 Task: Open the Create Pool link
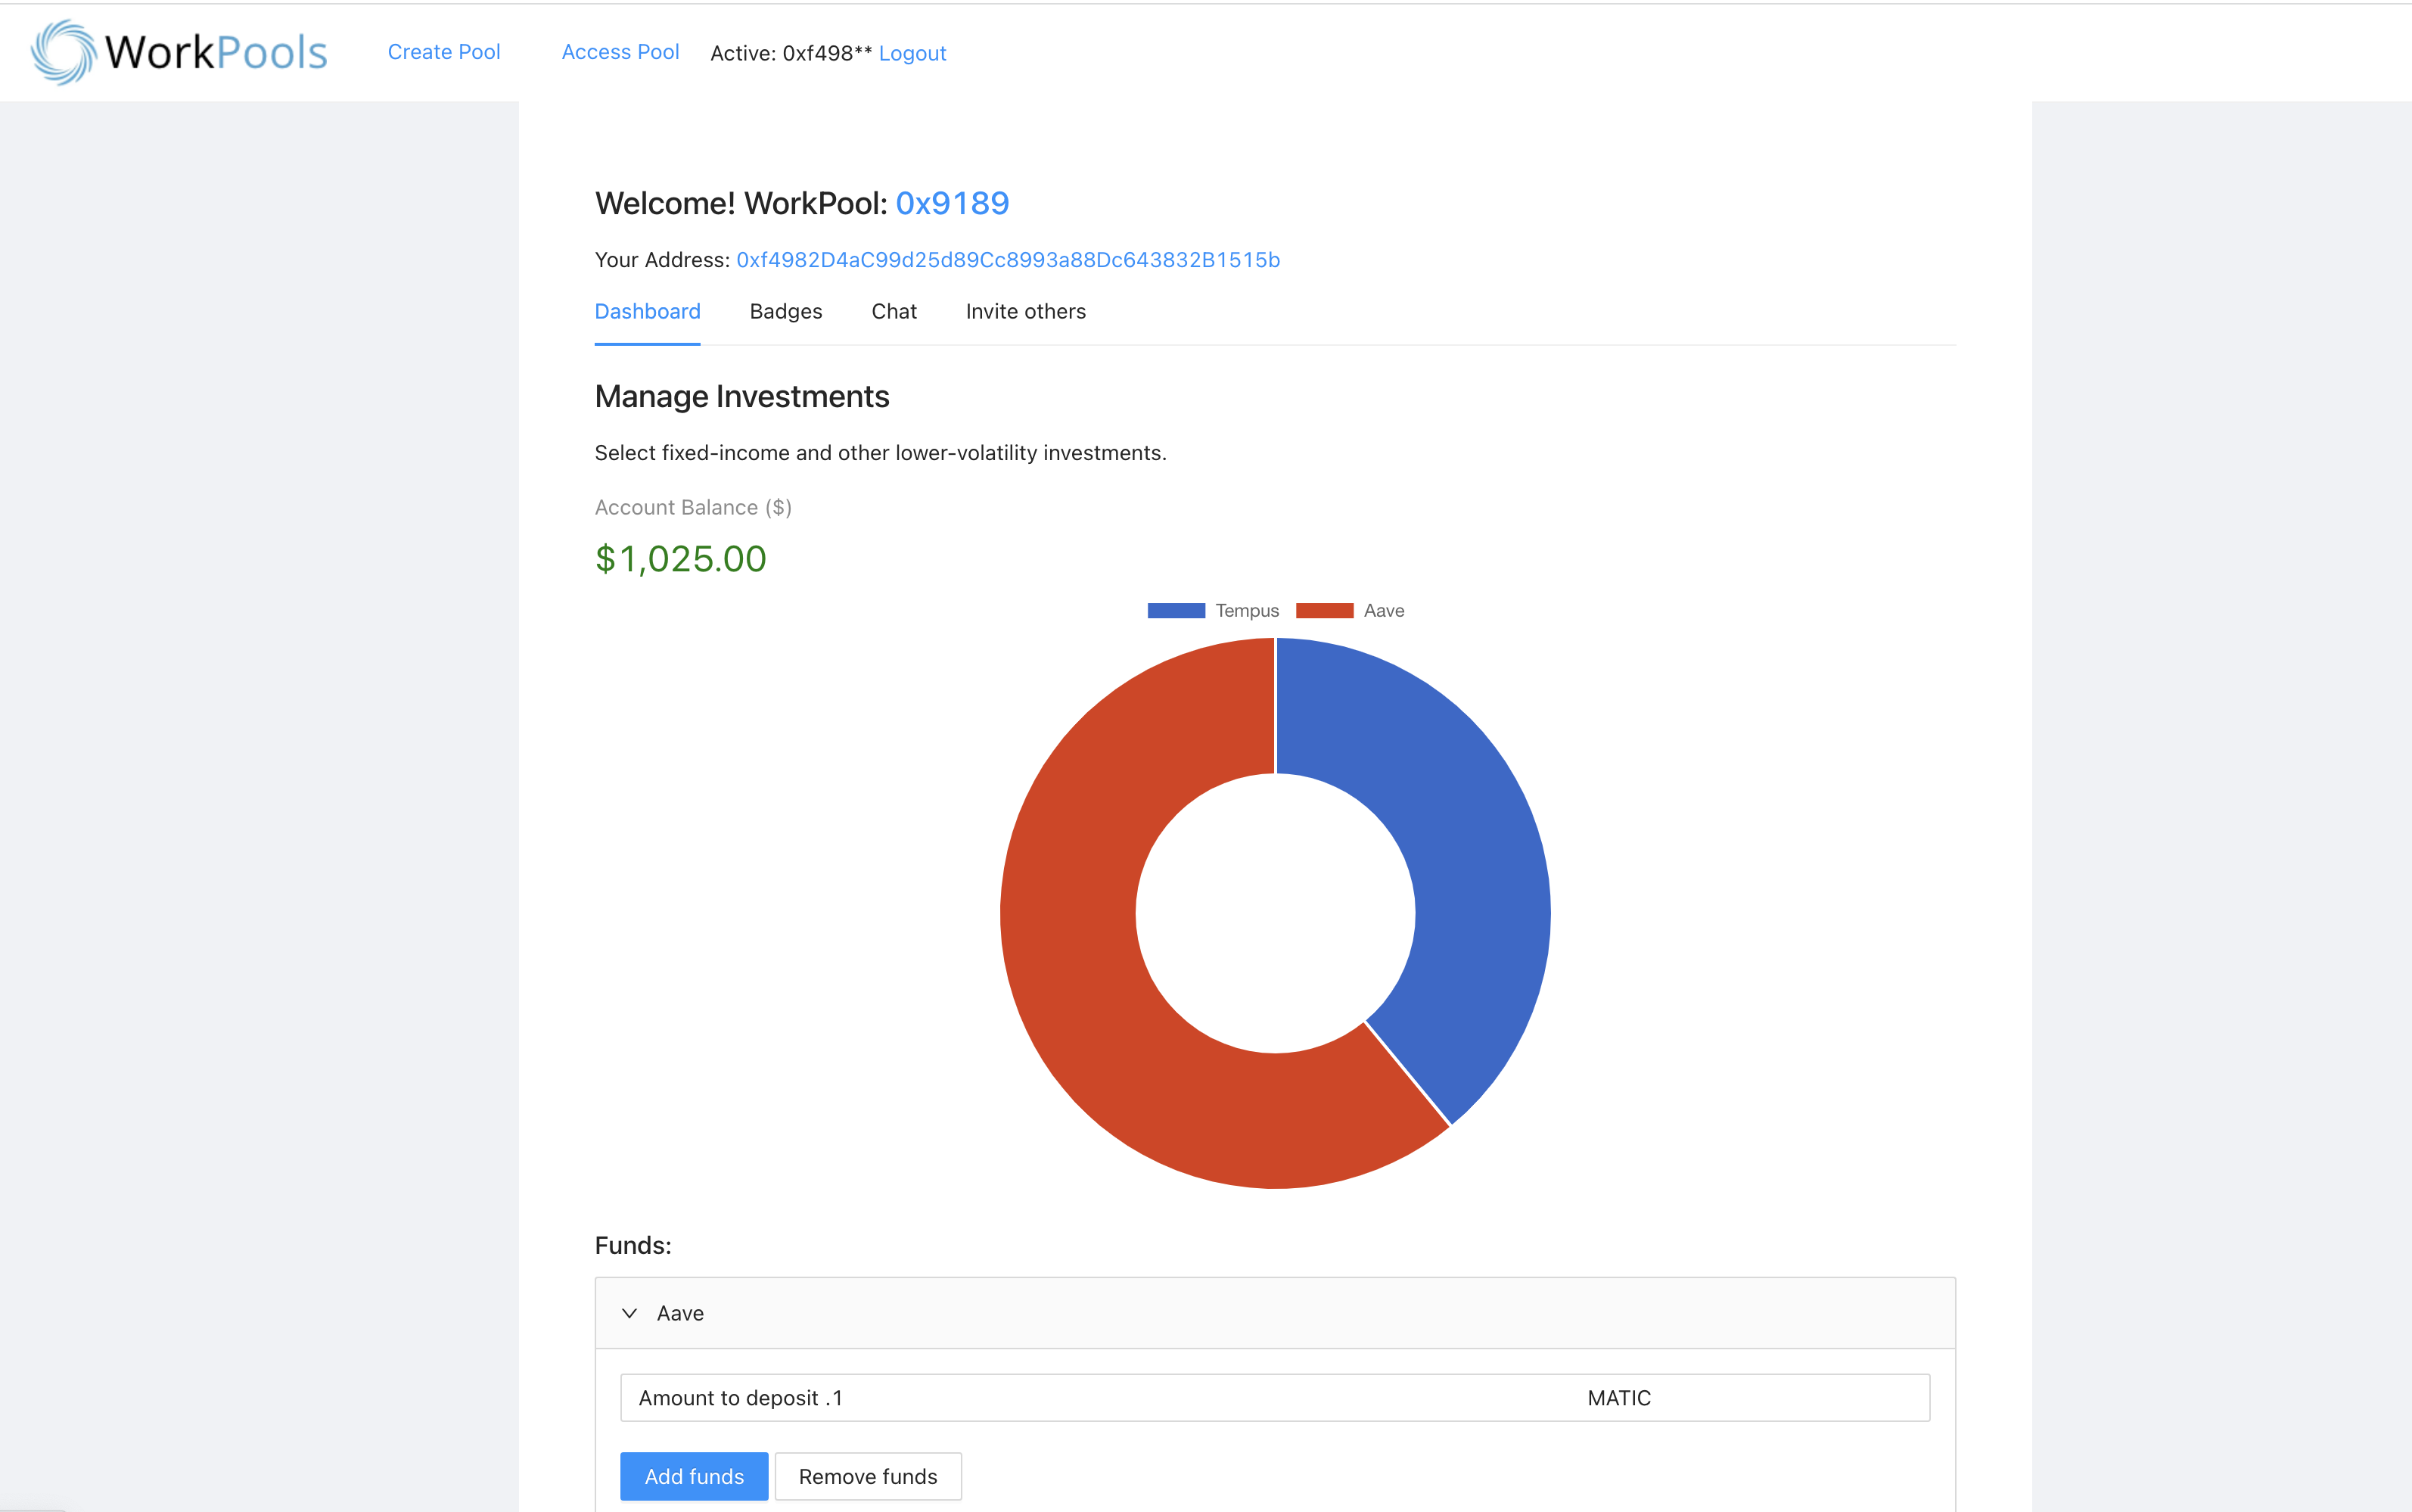(444, 52)
